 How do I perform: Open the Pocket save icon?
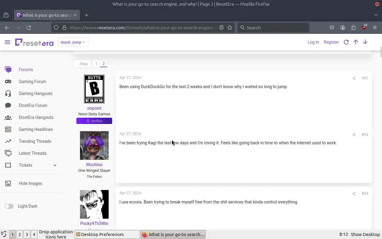[x=332, y=27]
